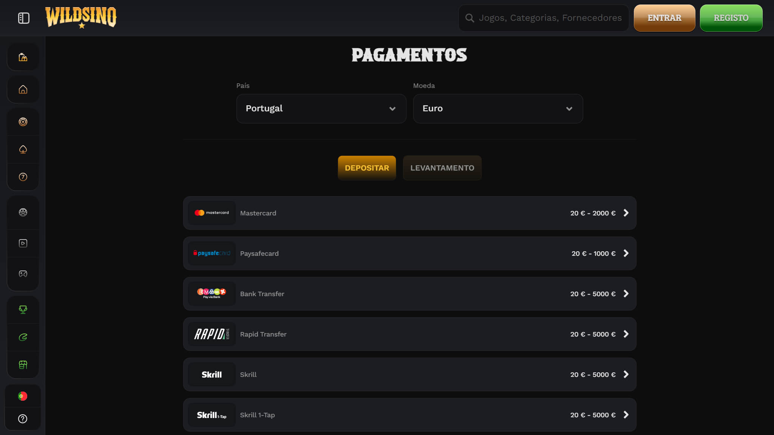Screen dimensions: 774x435
Task: Click the Portugal flag language icon
Action: click(23, 396)
